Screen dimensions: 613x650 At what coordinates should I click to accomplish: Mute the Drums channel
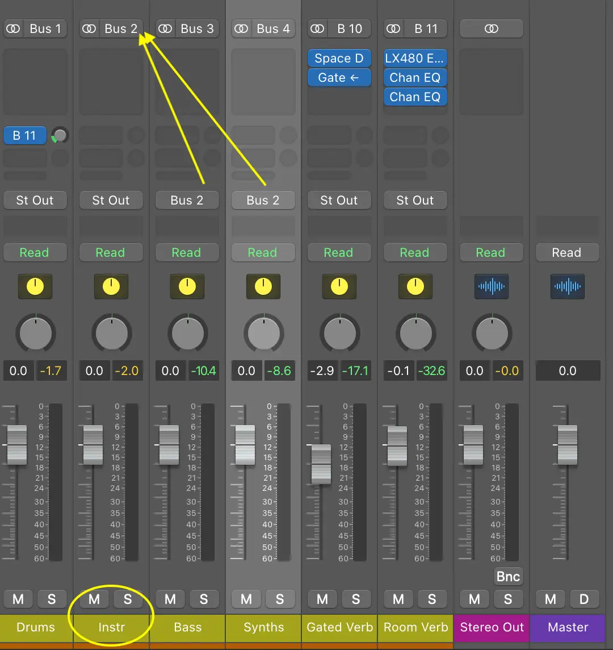click(18, 599)
